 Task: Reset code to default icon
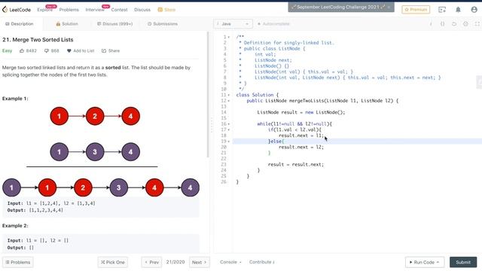click(454, 24)
